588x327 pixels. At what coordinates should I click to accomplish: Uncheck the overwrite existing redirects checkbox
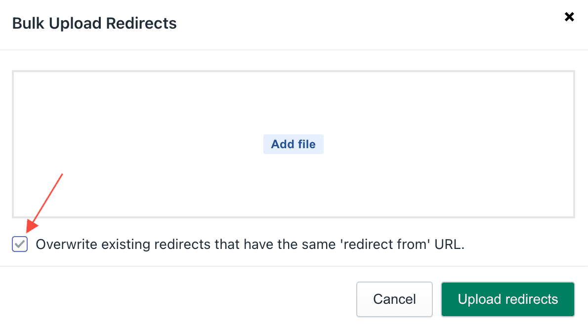[20, 244]
